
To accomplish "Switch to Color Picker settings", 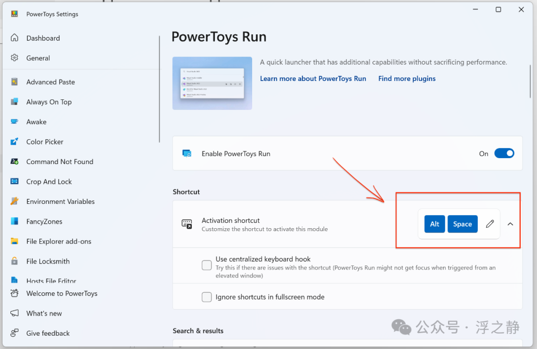I will (x=45, y=142).
